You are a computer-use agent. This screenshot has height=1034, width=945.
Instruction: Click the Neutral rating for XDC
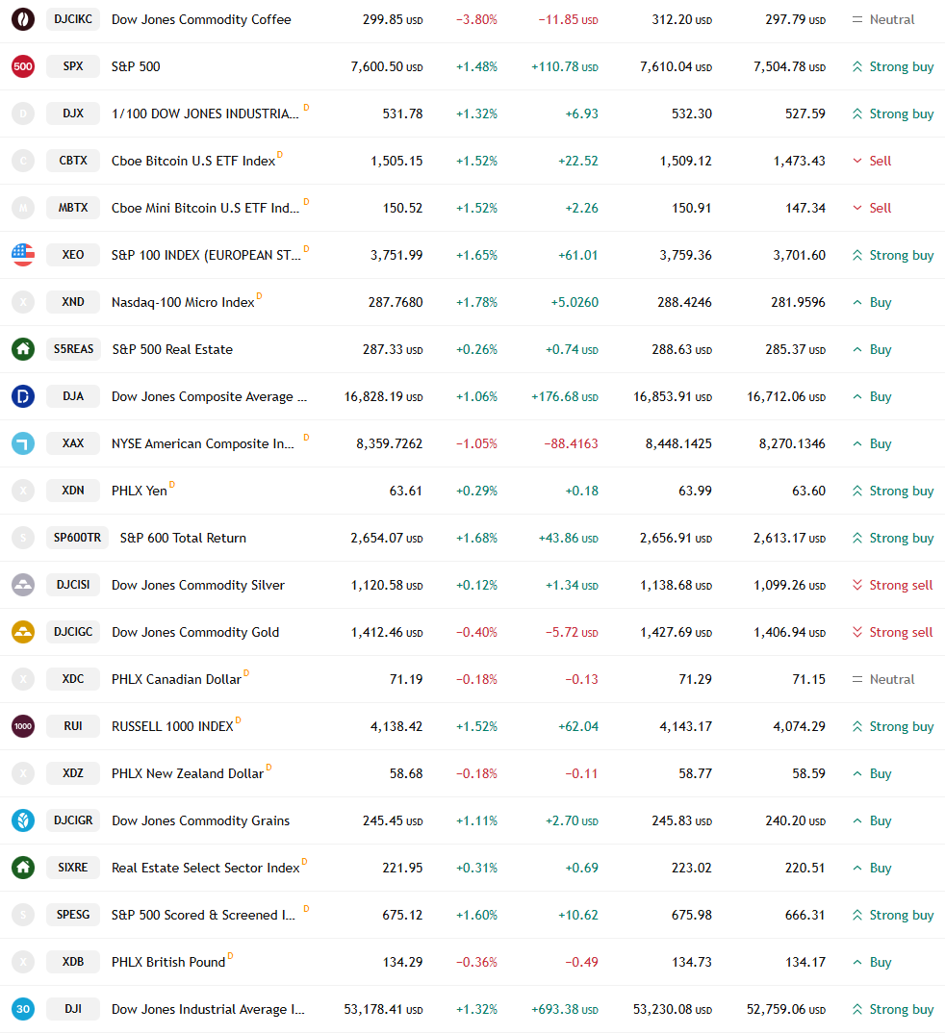pyautogui.click(x=883, y=679)
